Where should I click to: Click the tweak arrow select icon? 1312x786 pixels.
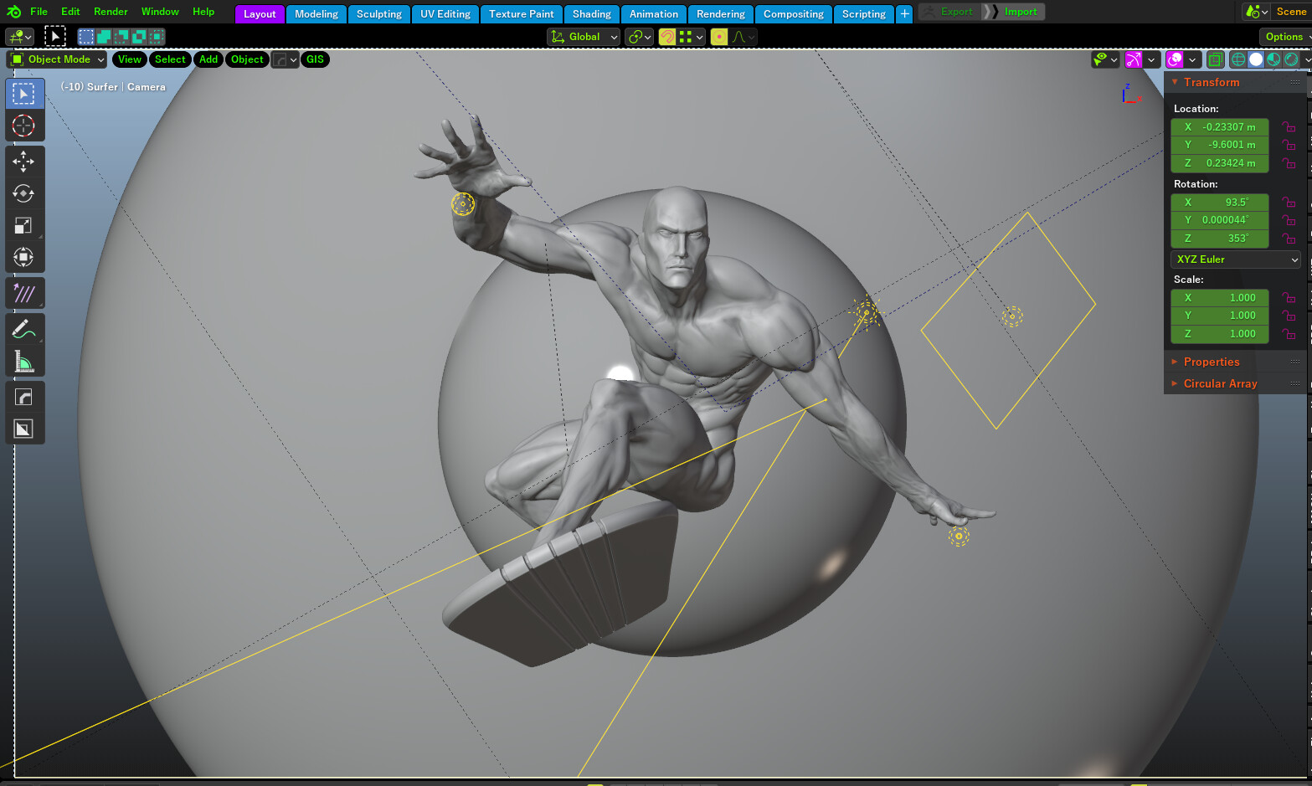tap(54, 36)
